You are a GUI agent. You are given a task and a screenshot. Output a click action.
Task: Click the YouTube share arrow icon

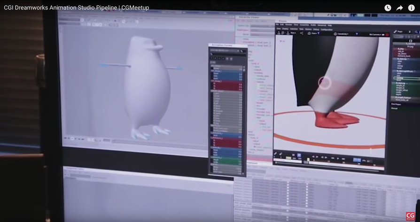(399, 8)
